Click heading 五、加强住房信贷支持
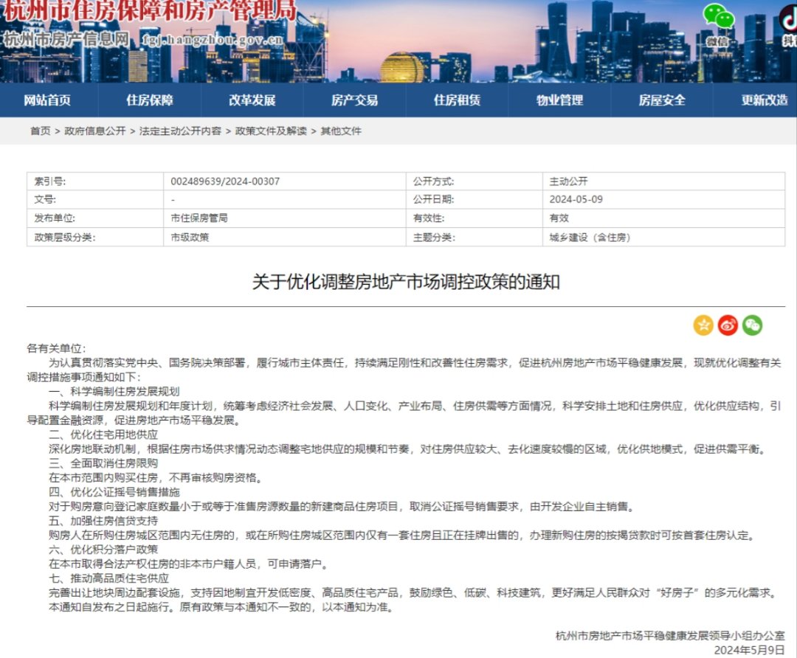The image size is (797, 658). [x=104, y=521]
